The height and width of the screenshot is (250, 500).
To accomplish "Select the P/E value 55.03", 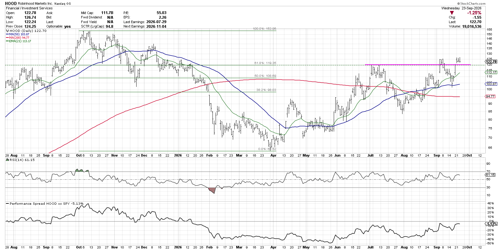I will [162, 13].
